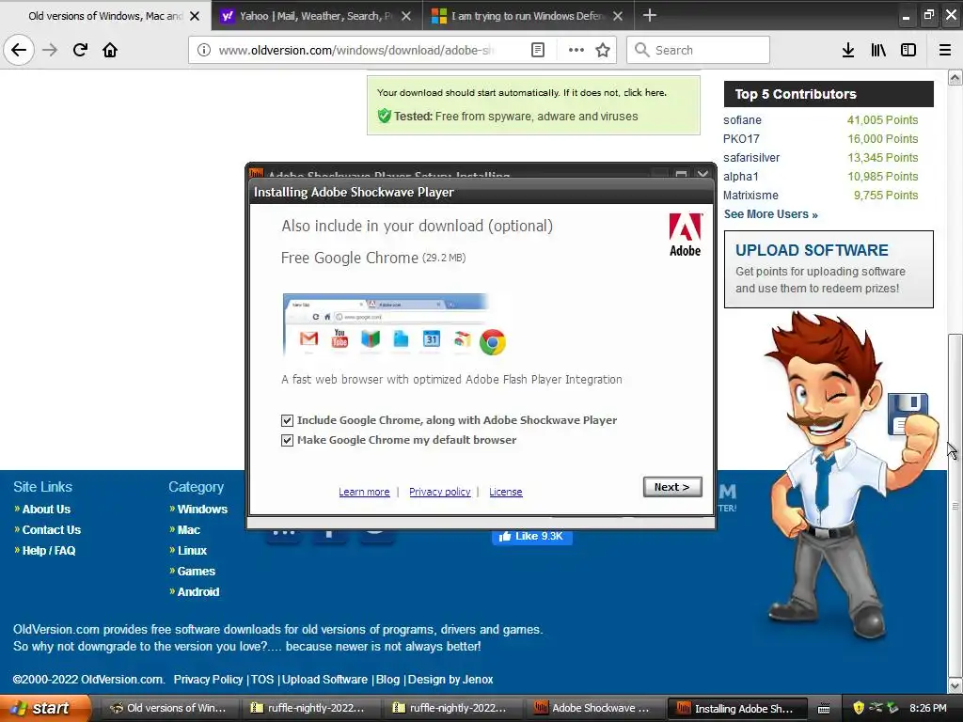Click the on-screen keyboard tray icon
Image resolution: width=963 pixels, height=722 pixels.
tap(824, 709)
